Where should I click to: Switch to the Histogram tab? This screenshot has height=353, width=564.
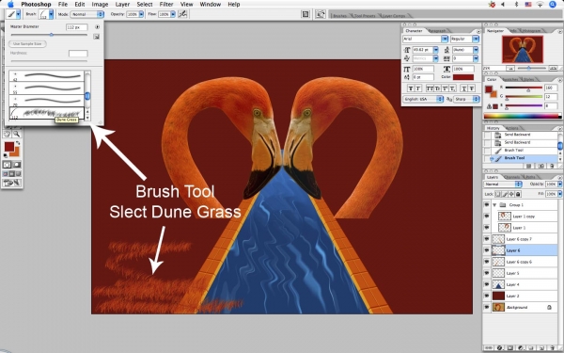click(x=531, y=31)
